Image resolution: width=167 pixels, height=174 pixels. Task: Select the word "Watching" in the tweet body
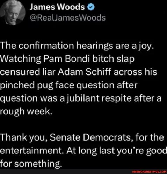coord(21,59)
